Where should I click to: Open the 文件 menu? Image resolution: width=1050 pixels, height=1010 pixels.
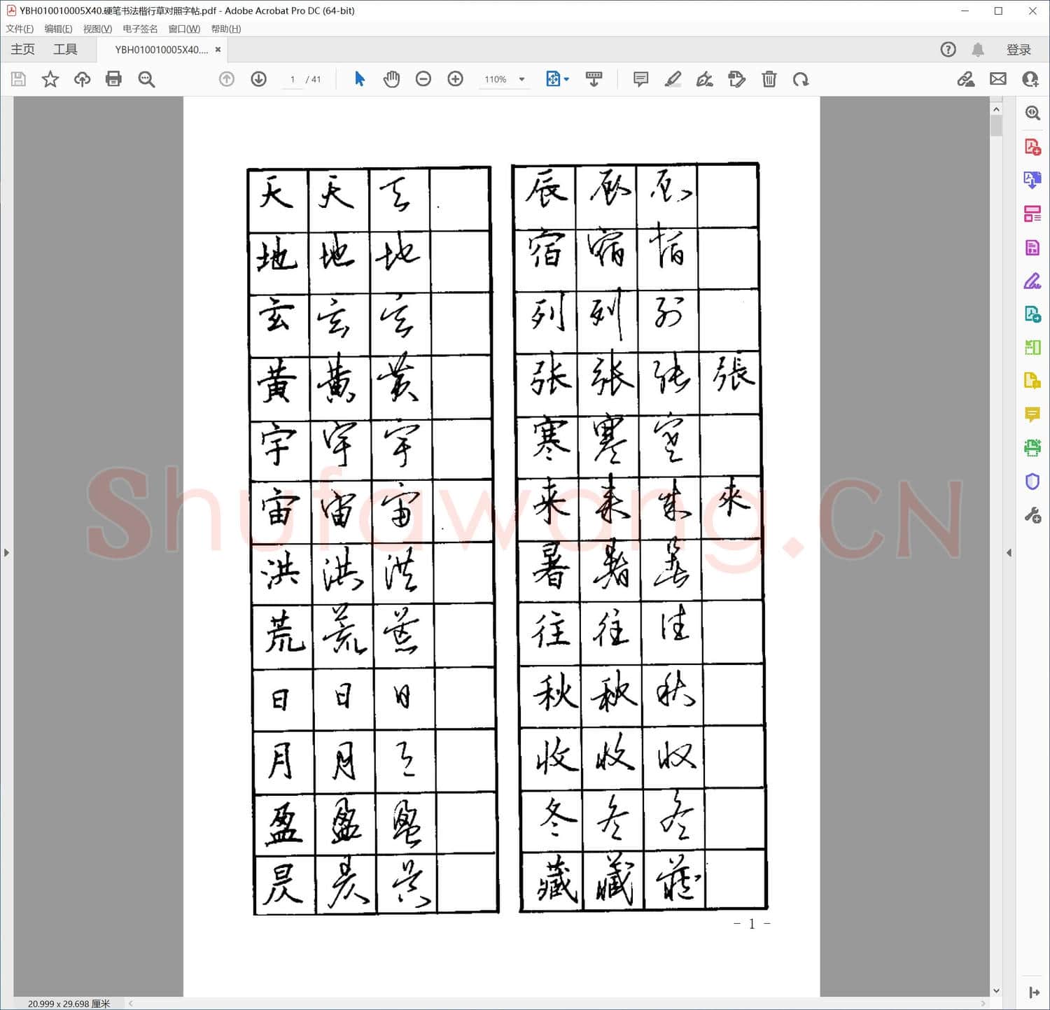(x=20, y=29)
